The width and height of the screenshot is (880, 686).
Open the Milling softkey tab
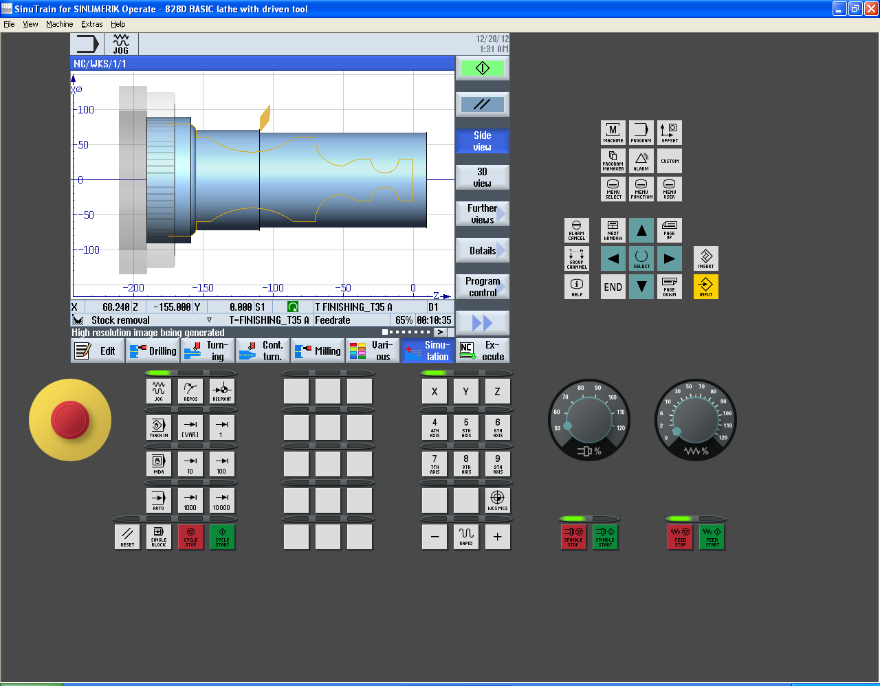pyautogui.click(x=318, y=351)
